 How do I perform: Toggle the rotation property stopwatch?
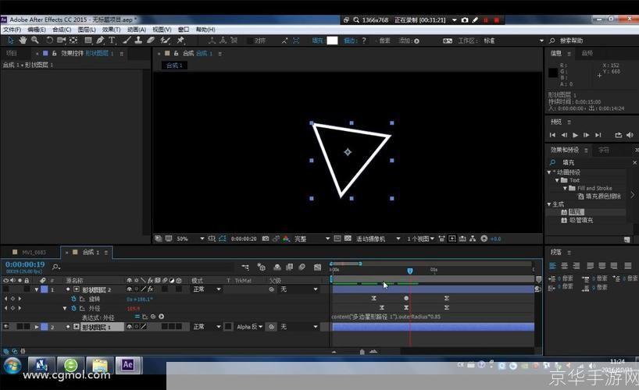pos(73,299)
